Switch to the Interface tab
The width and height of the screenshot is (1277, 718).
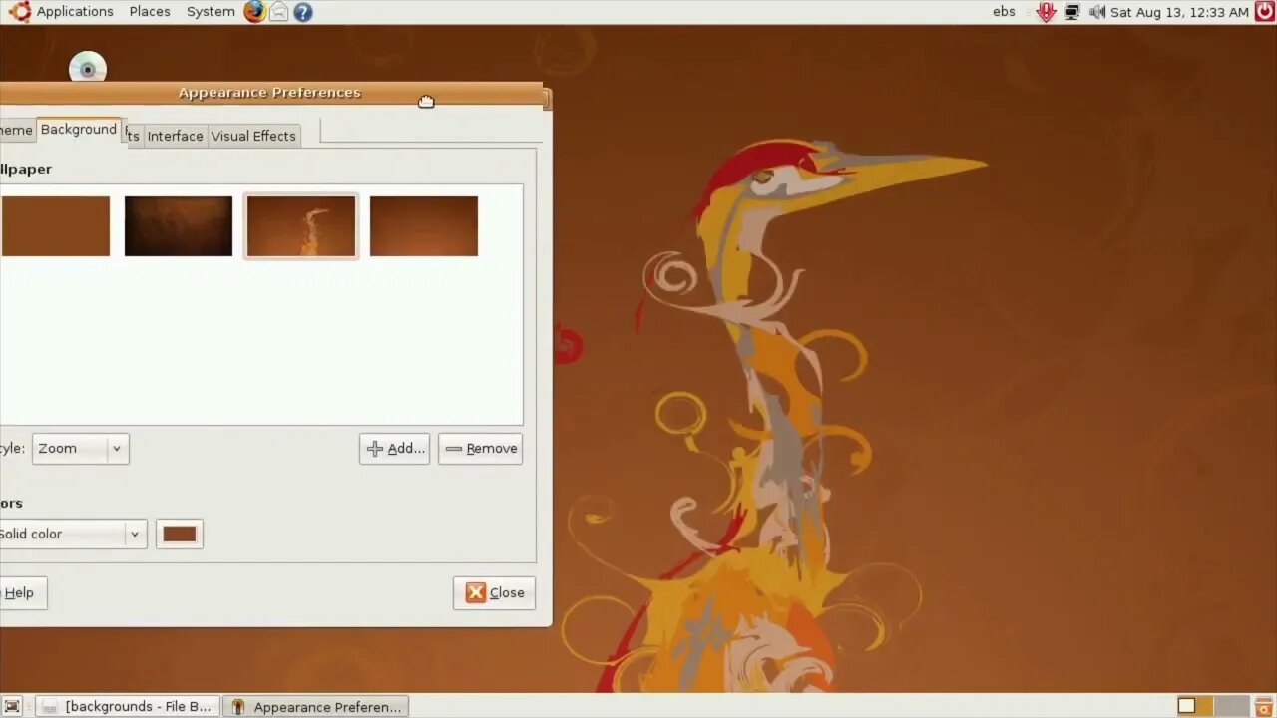point(175,136)
